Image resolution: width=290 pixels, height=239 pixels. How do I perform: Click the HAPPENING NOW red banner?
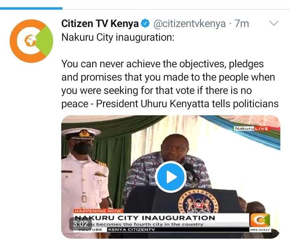98,211
